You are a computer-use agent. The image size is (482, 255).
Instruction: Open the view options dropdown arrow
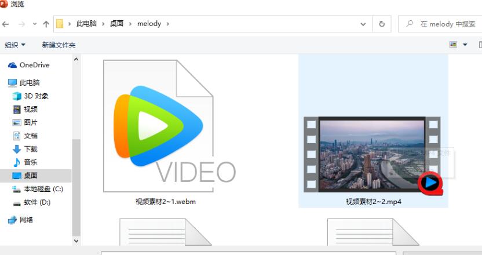[x=465, y=45]
